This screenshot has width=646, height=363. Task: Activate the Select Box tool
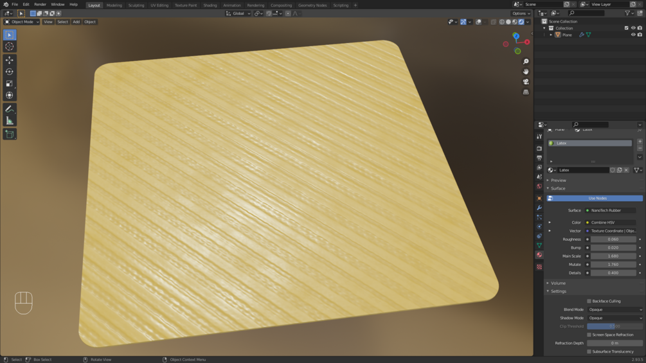tap(10, 35)
